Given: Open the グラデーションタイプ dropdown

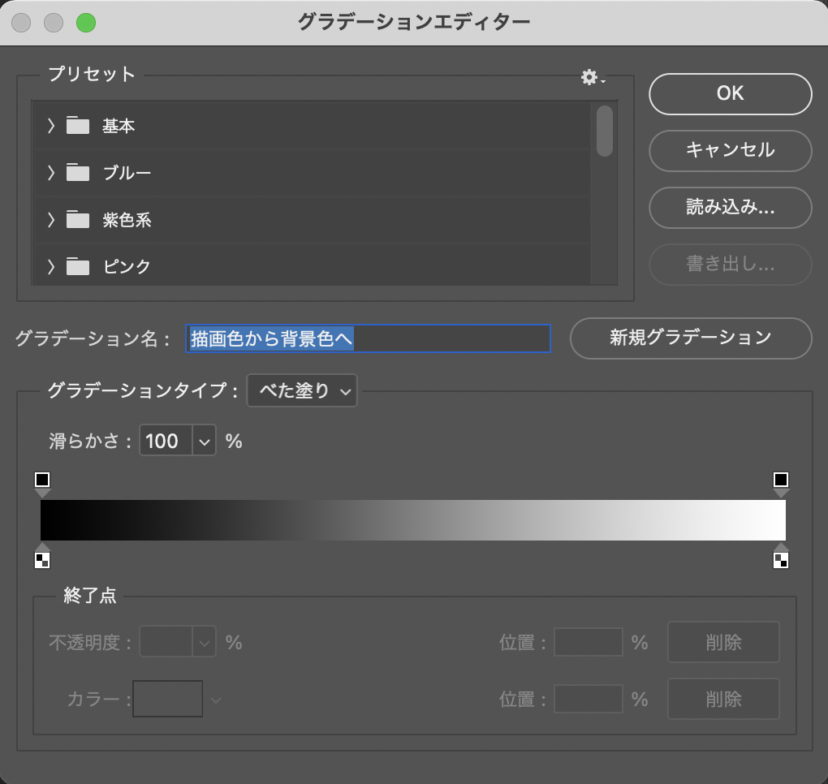Looking at the screenshot, I should tap(302, 390).
